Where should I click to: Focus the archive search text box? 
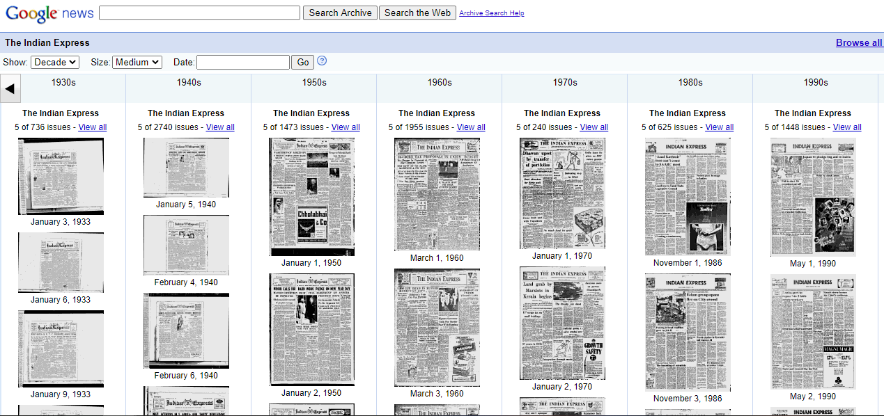(x=200, y=13)
